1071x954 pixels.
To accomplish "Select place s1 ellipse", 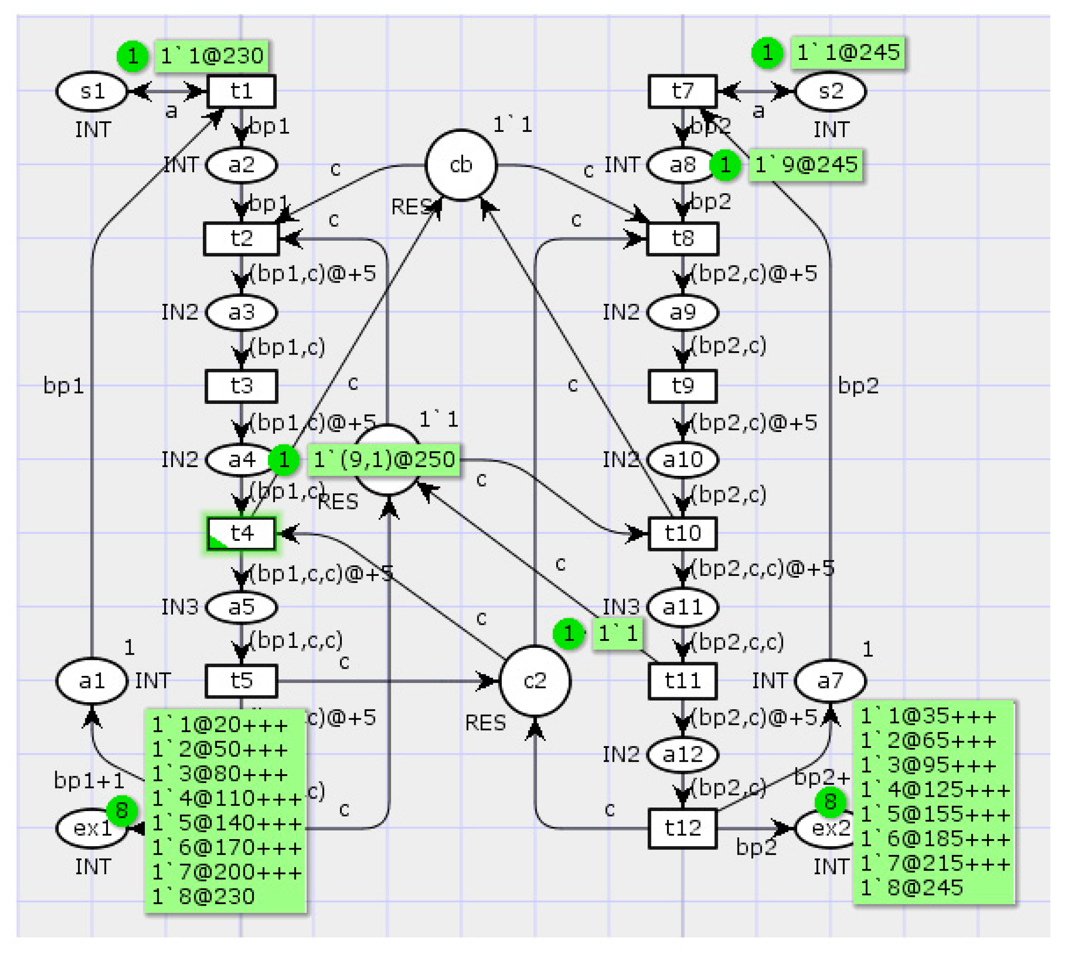I will [x=92, y=91].
